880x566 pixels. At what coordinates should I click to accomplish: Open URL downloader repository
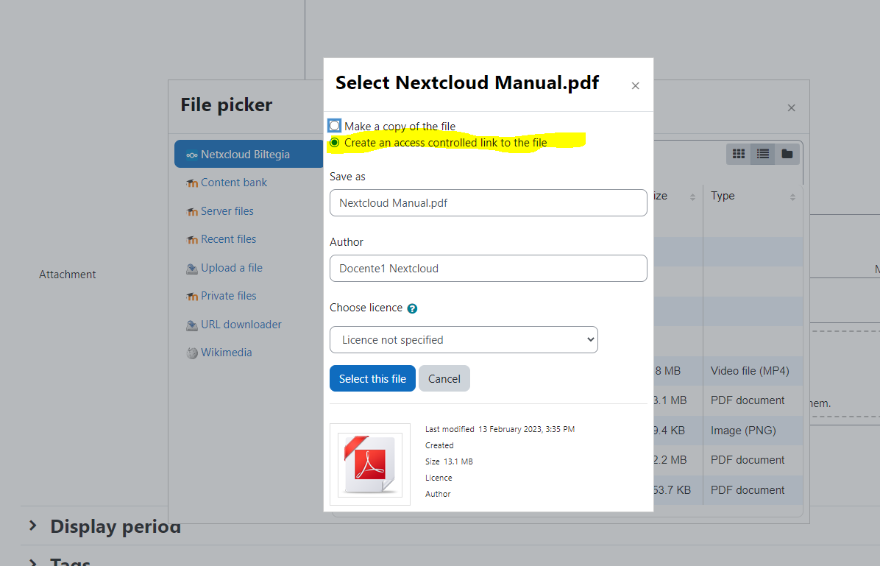click(241, 325)
